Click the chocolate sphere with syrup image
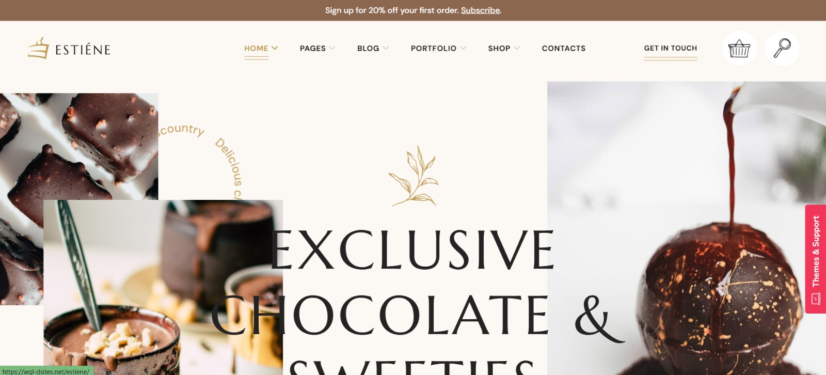This screenshot has width=826, height=375. 687,228
